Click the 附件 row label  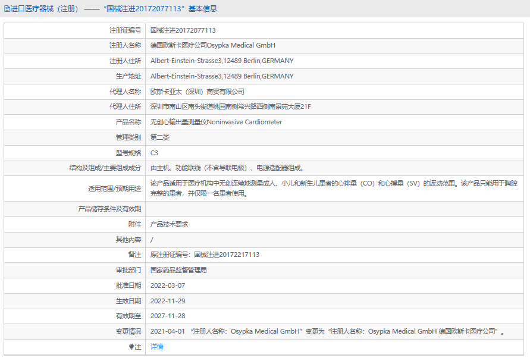(134, 224)
